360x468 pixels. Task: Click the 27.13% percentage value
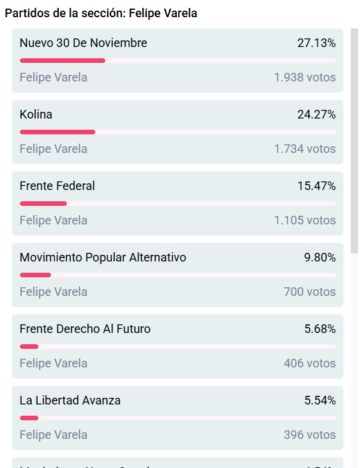[x=316, y=43]
